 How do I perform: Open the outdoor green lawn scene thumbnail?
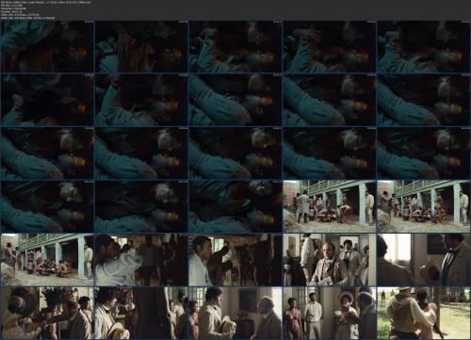[424, 313]
